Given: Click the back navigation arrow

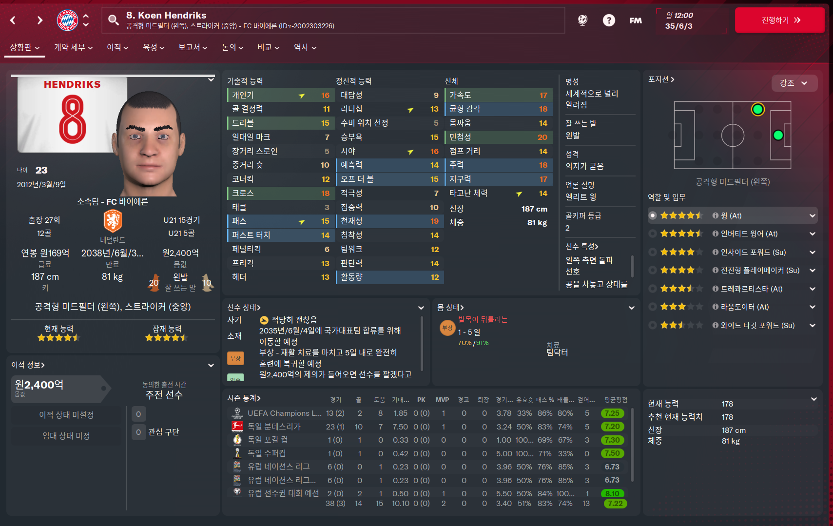Looking at the screenshot, I should click(13, 20).
